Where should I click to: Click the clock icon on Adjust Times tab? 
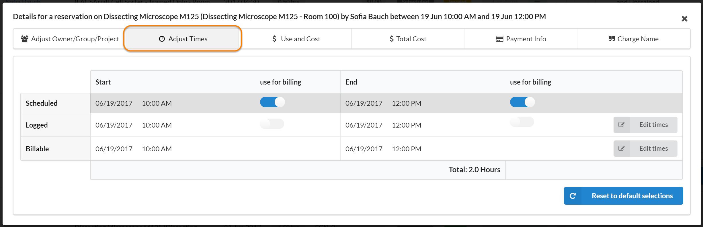[x=162, y=39]
